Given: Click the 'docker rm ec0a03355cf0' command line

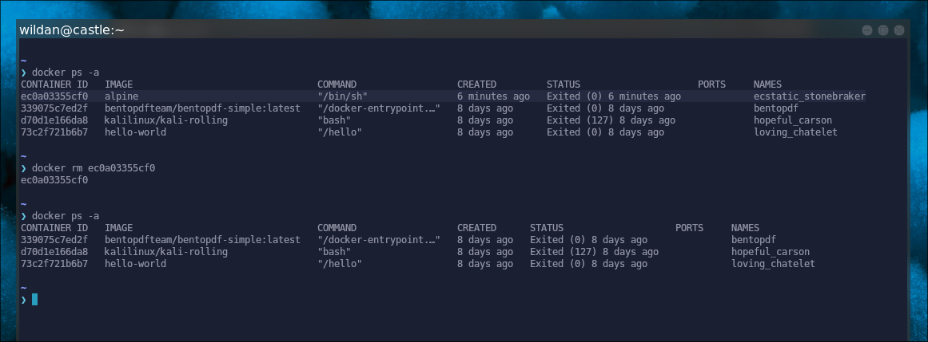Looking at the screenshot, I should coord(94,168).
